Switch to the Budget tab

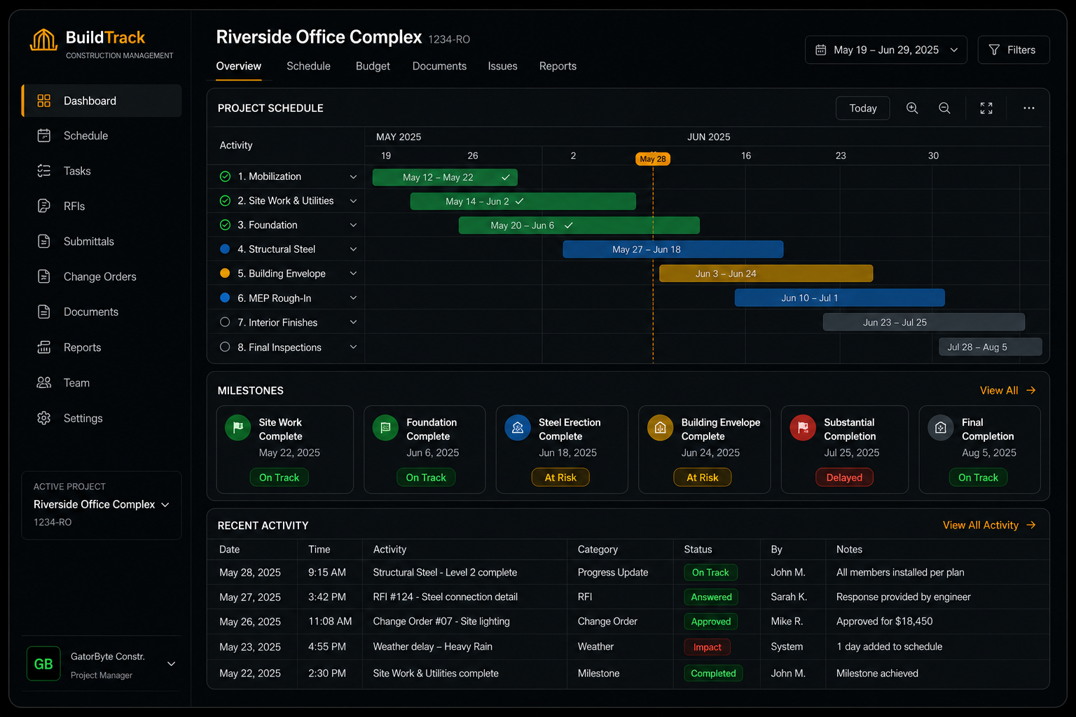click(x=373, y=66)
